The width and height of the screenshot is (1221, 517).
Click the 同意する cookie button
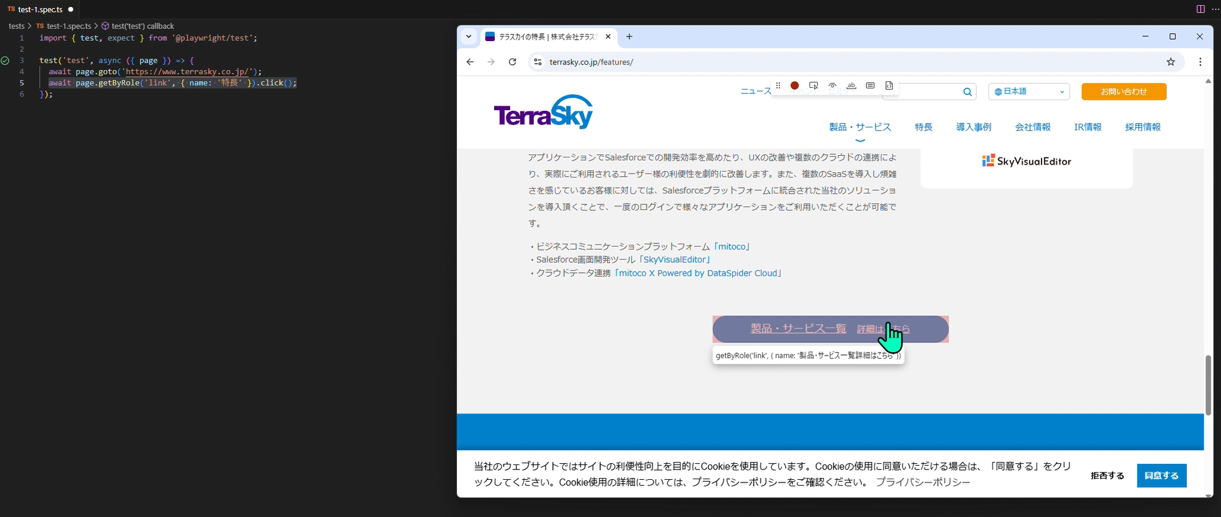point(1161,476)
